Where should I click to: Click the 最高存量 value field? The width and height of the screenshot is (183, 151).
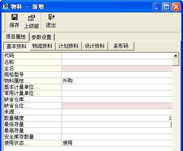117,131
